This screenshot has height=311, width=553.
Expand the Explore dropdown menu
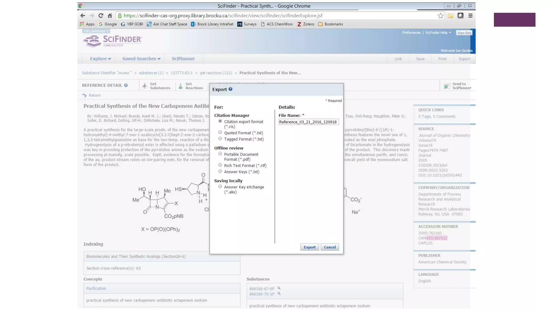pyautogui.click(x=100, y=59)
